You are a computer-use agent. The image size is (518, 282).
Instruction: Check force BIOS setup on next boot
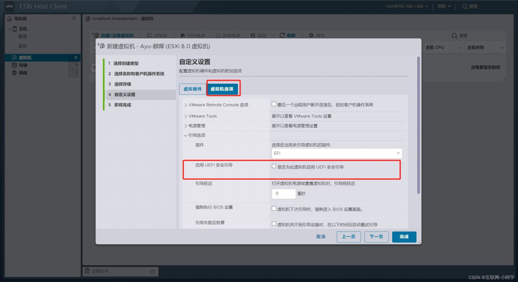click(x=274, y=208)
